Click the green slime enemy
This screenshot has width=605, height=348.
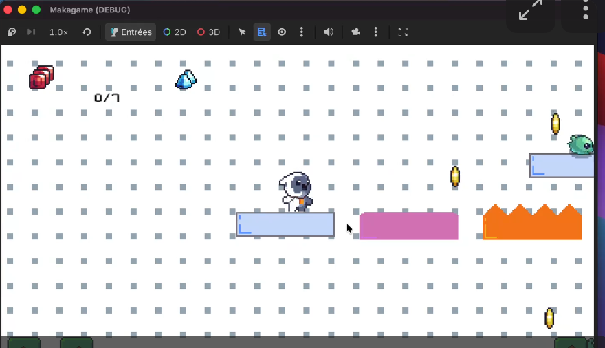581,145
